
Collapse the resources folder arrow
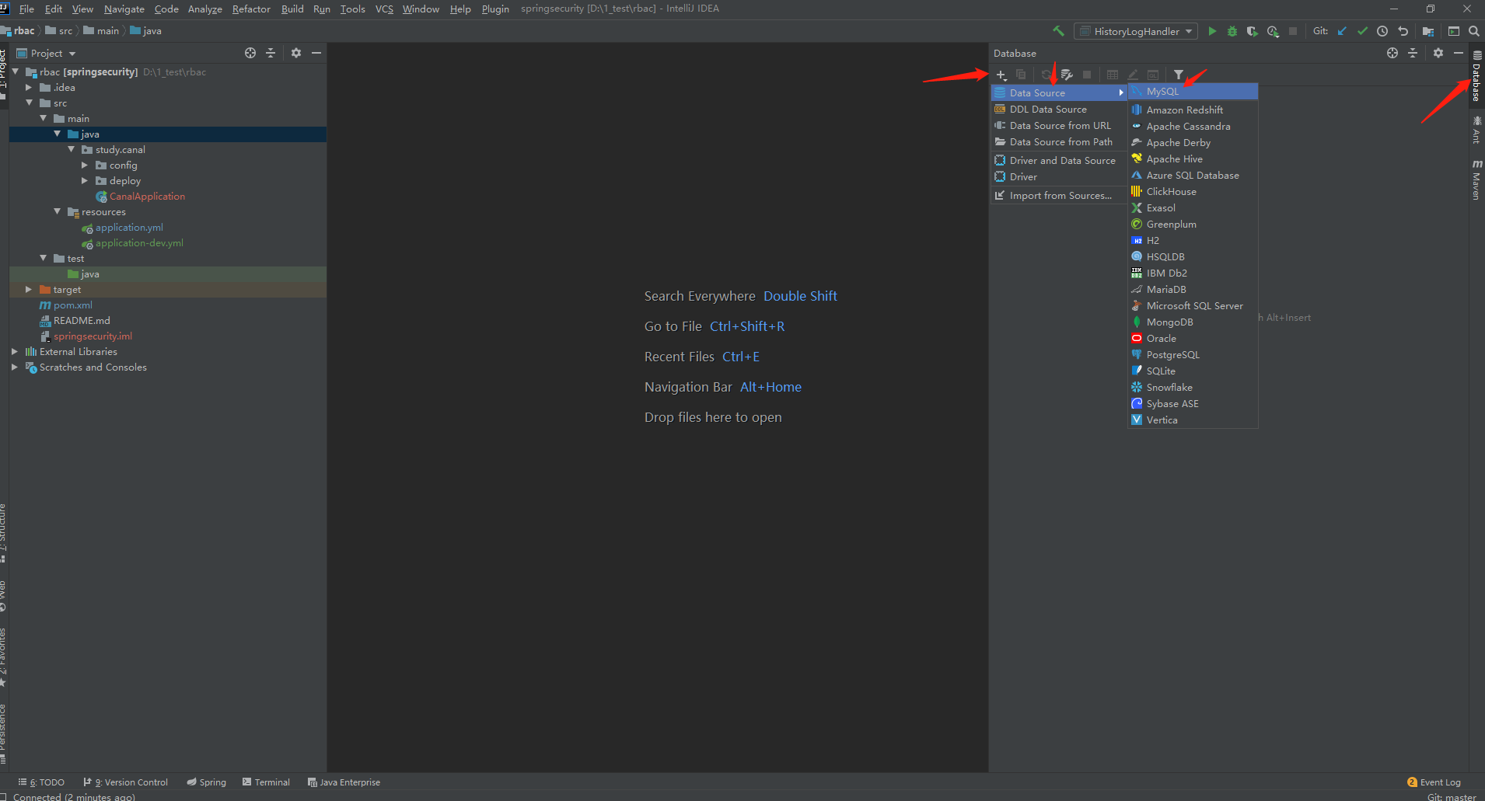(57, 212)
